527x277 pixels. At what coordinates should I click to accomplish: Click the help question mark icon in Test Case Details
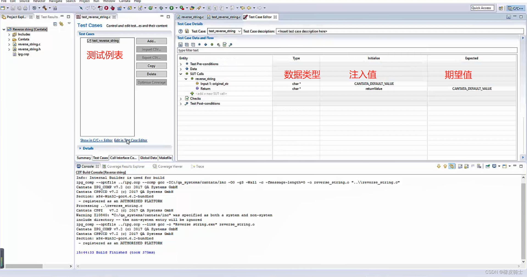(x=181, y=31)
